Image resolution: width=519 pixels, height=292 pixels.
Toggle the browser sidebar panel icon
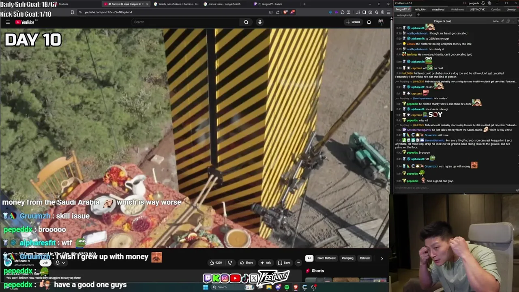tap(364, 12)
